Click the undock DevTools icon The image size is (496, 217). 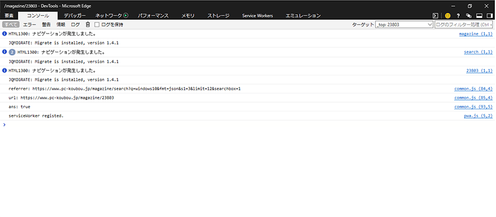point(469,15)
